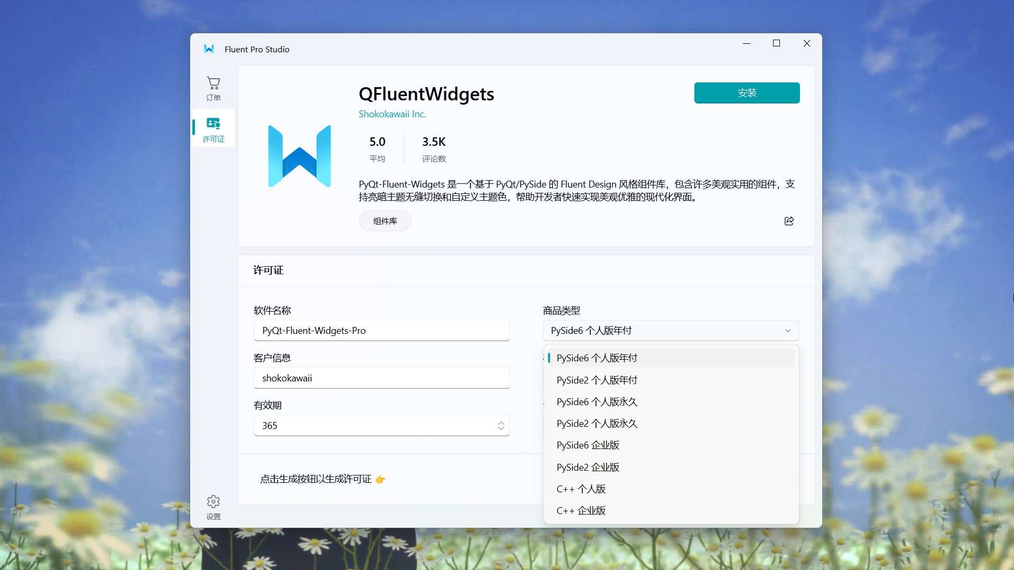Click the share icon in app card
The width and height of the screenshot is (1014, 570).
pyautogui.click(x=789, y=221)
